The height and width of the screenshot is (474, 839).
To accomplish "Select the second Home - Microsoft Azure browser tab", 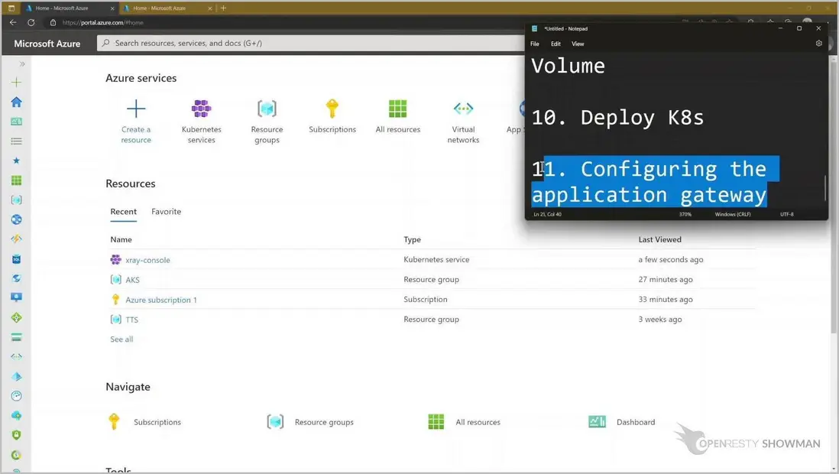I will (166, 8).
